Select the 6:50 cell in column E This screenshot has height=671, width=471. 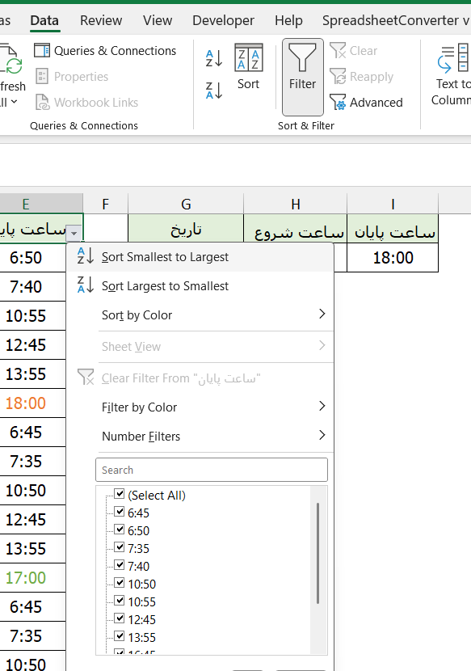tap(32, 258)
